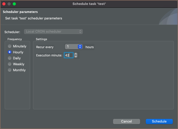Click the blue Schedule button
Screen dimensions: 178x129
point(159,121)
